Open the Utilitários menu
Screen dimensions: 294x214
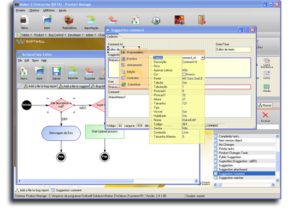click(x=49, y=10)
